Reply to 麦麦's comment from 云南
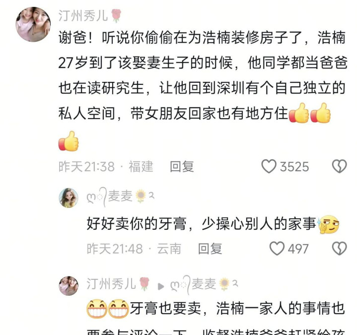 click(x=210, y=249)
